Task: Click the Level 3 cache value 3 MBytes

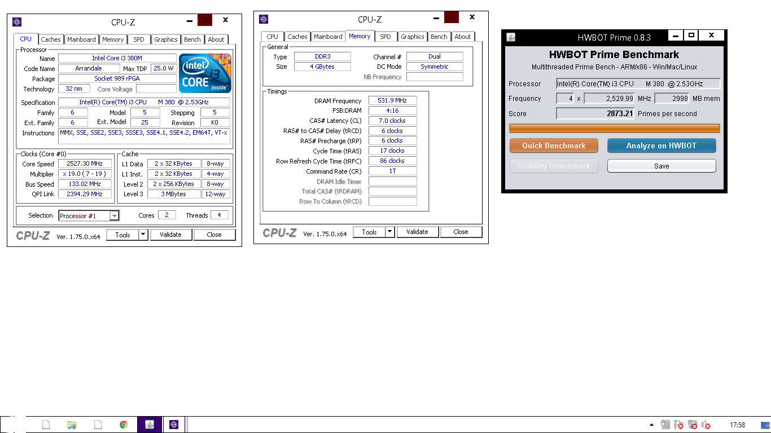Action: tap(174, 194)
